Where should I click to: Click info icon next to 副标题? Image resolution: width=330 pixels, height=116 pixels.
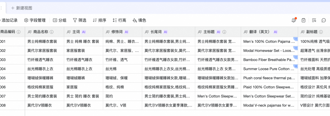[x=321, y=32]
